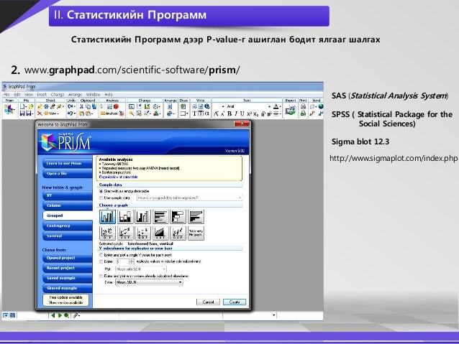This screenshot has height=344, width=459.
Task: Open the Arrange menu
Action: pos(76,95)
